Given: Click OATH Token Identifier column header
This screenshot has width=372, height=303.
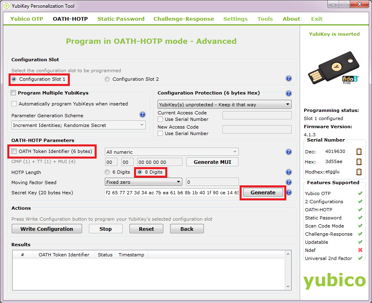Looking at the screenshot, I should [x=64, y=255].
